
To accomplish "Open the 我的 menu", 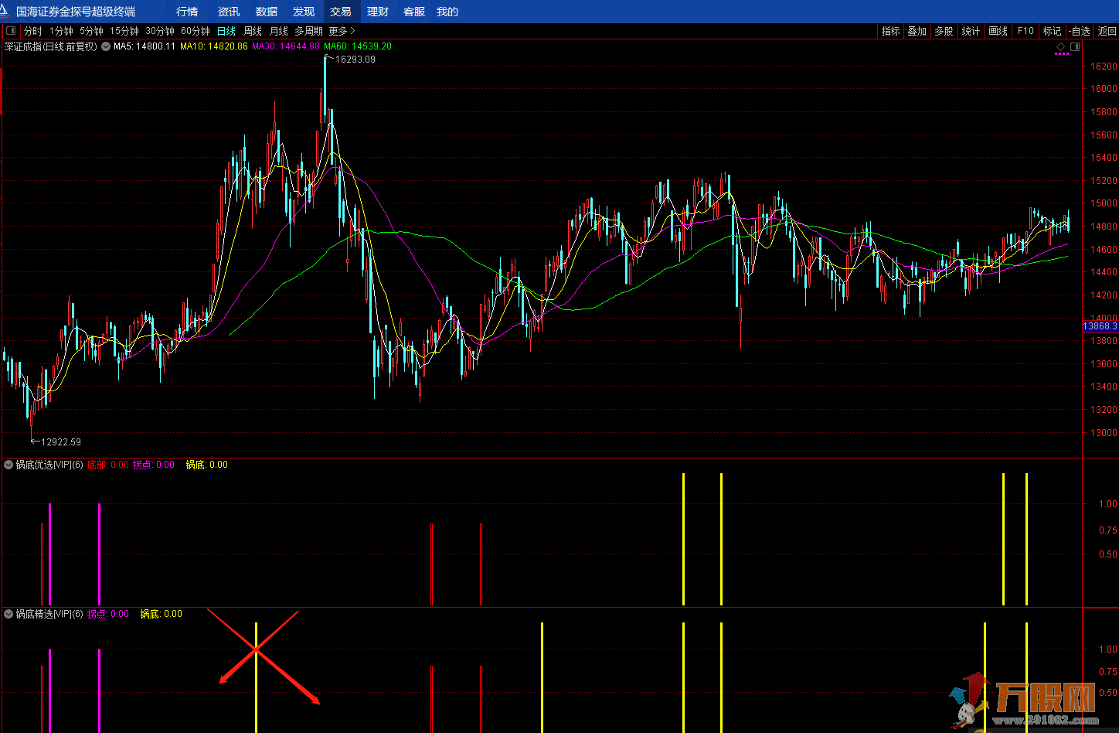I will point(447,12).
